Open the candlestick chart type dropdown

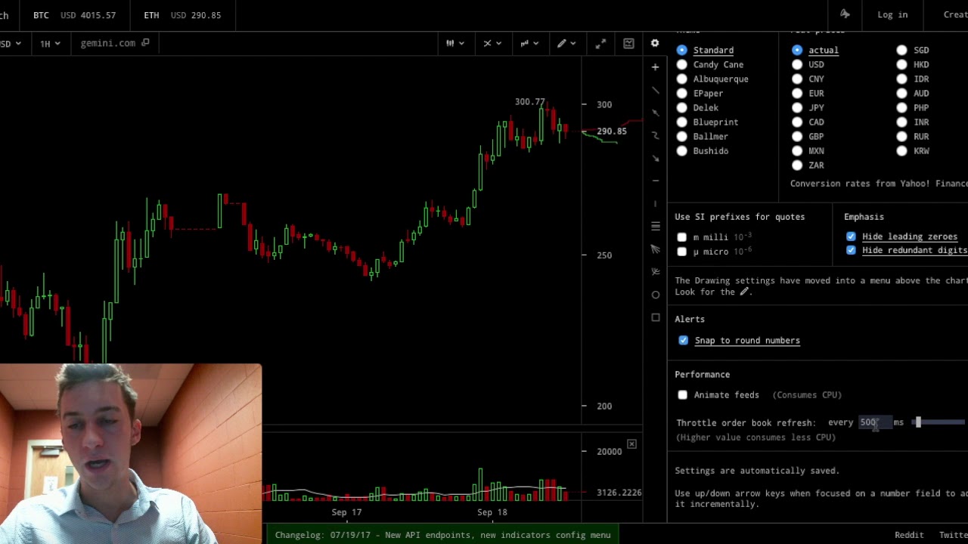click(454, 44)
